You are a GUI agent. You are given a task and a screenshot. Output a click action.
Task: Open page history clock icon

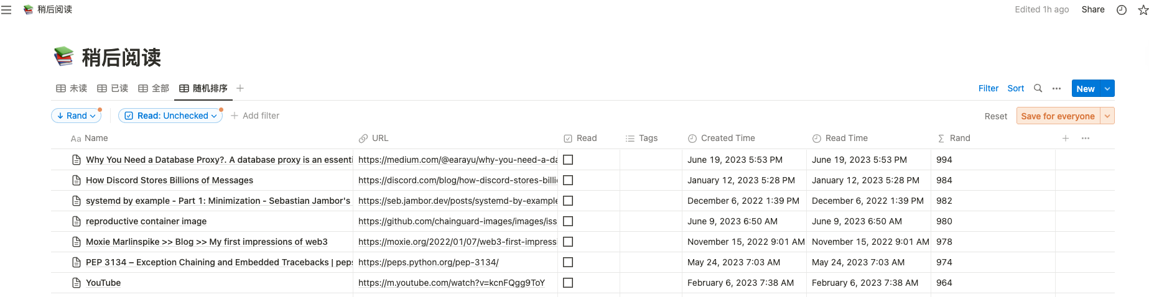coord(1122,10)
